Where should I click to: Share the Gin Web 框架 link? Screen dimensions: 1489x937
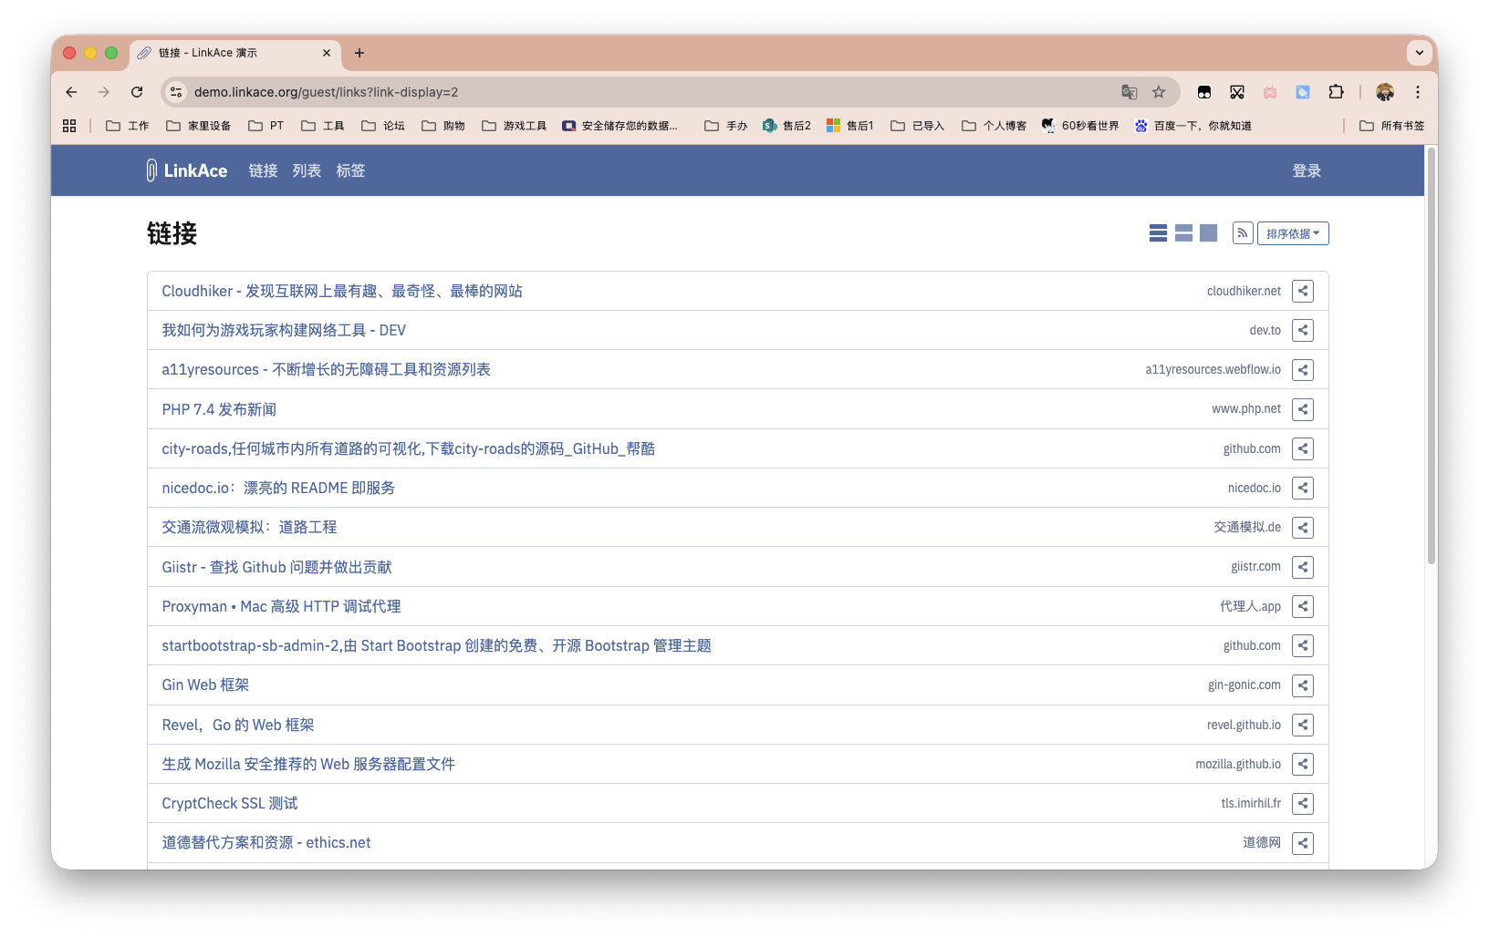coord(1302,685)
